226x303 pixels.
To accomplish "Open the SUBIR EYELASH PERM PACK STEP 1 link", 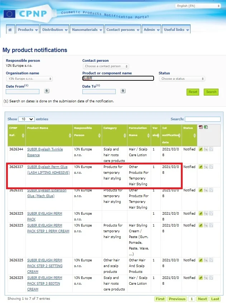I will pyautogui.click(x=48, y=228).
